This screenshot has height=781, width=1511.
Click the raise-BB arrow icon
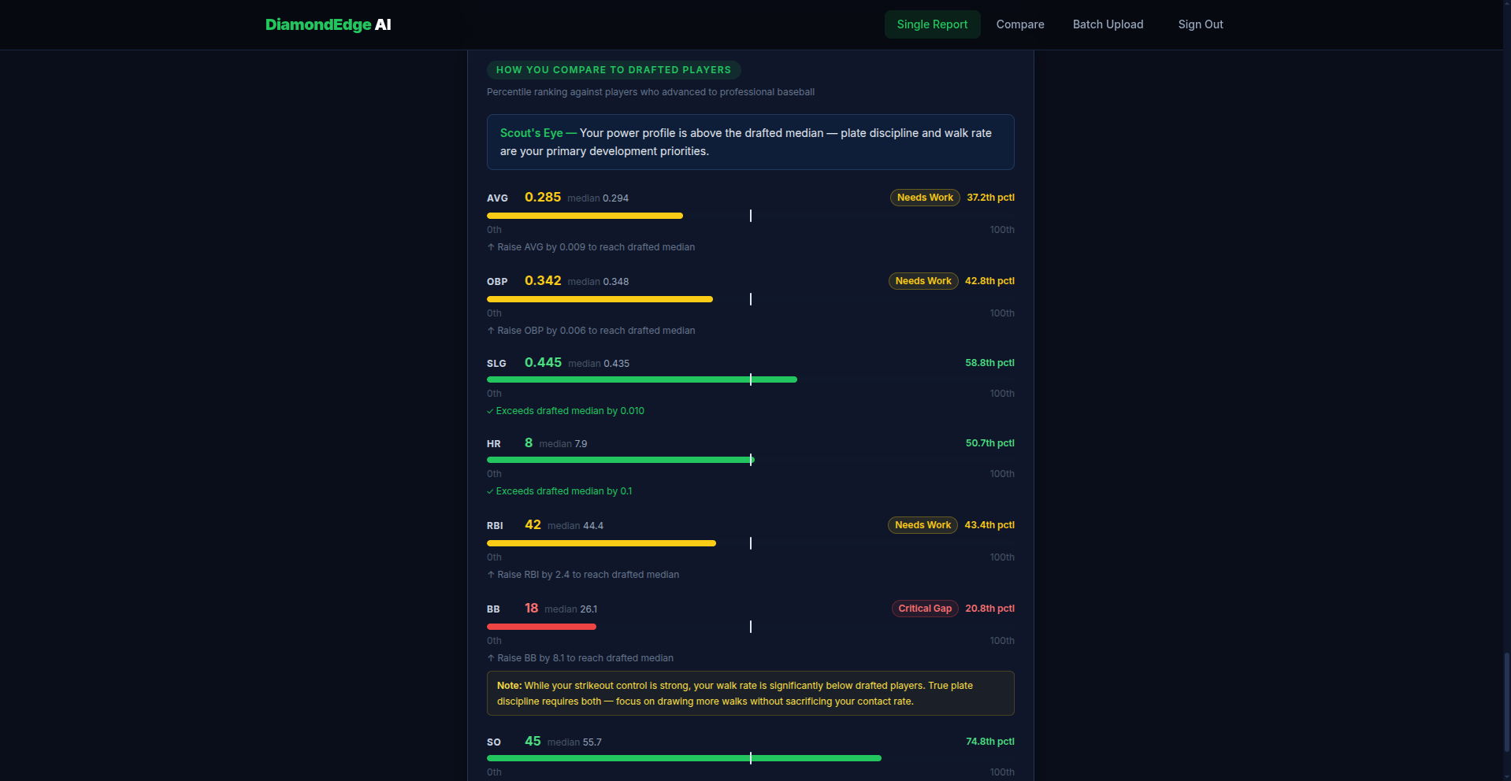pos(490,657)
